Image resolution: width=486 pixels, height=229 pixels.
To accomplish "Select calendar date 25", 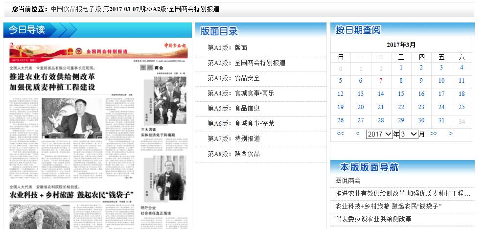I will coord(462,107).
